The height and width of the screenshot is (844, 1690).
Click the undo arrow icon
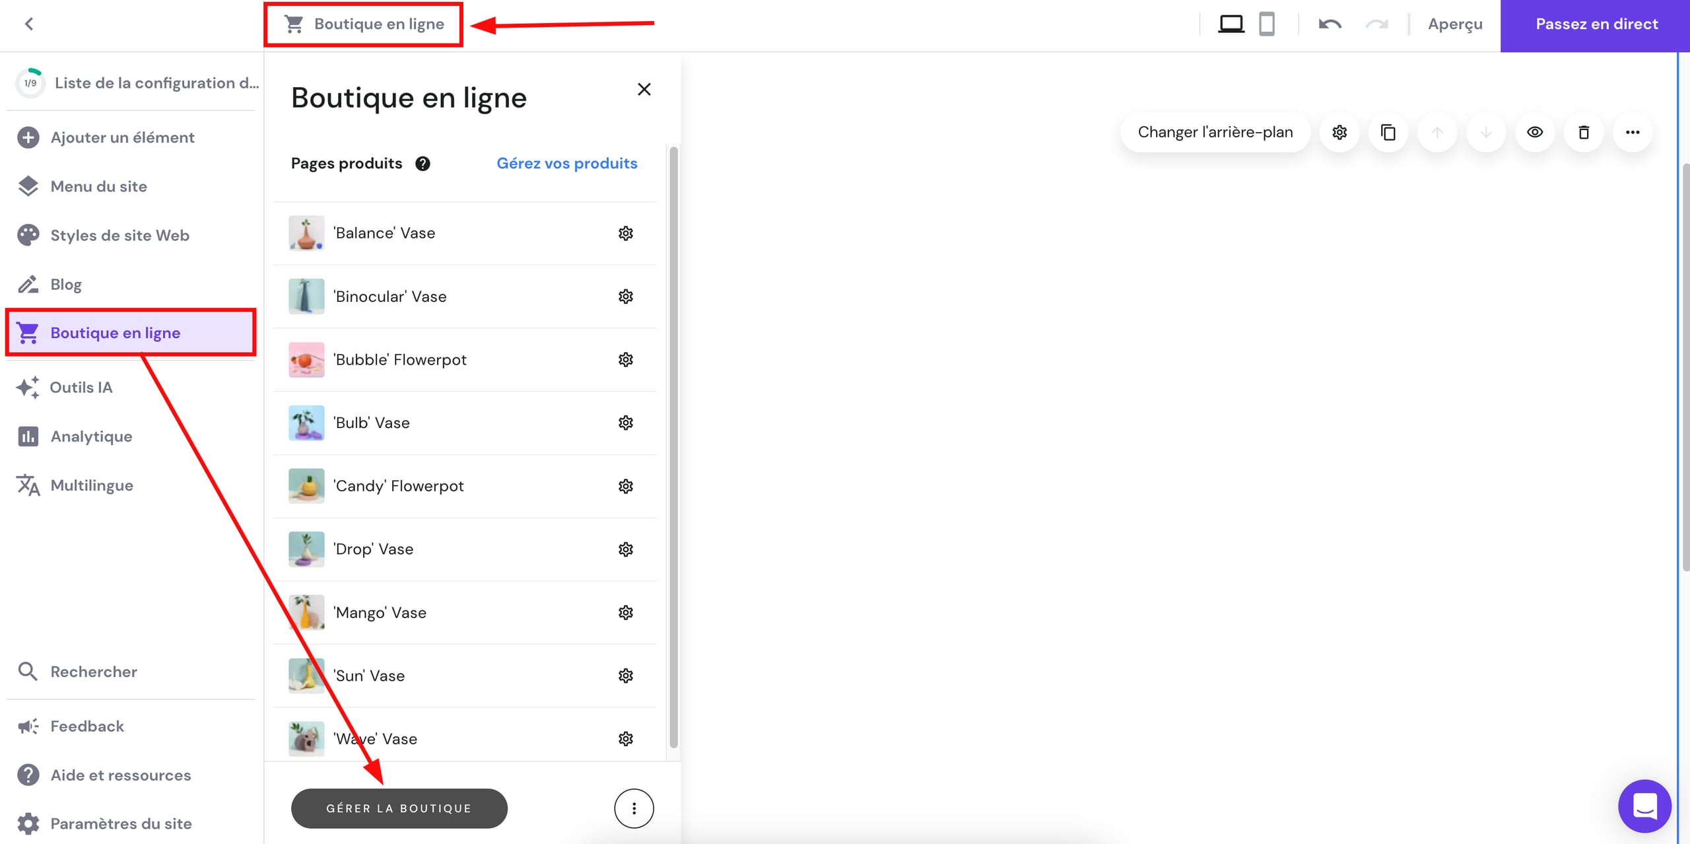click(1330, 24)
